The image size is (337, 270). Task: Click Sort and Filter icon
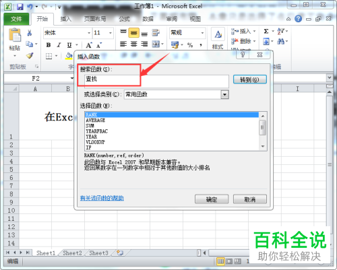pyautogui.click(x=281, y=31)
